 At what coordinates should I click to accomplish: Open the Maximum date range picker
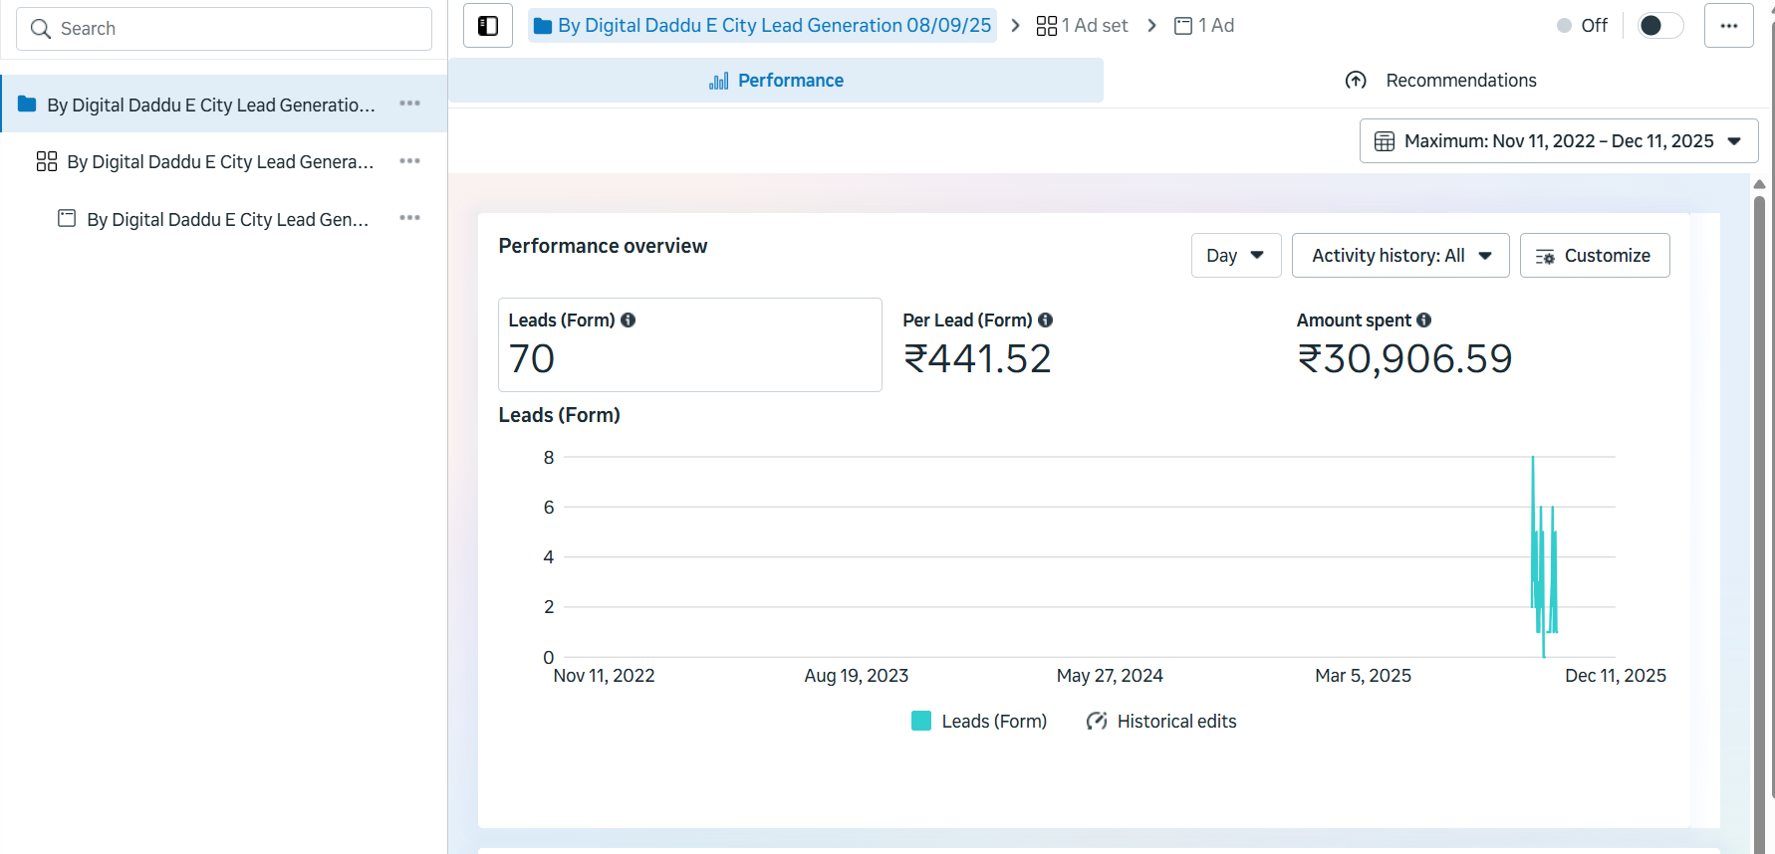(1558, 141)
